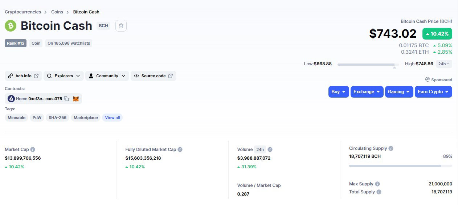Click the 21,000,000 max supply value
Image resolution: width=458 pixels, height=205 pixels.
coord(440,184)
